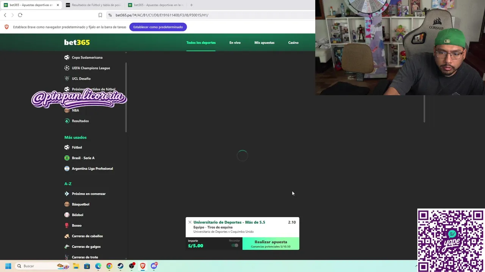Open the Argentina Liga Profesional link

(x=92, y=168)
